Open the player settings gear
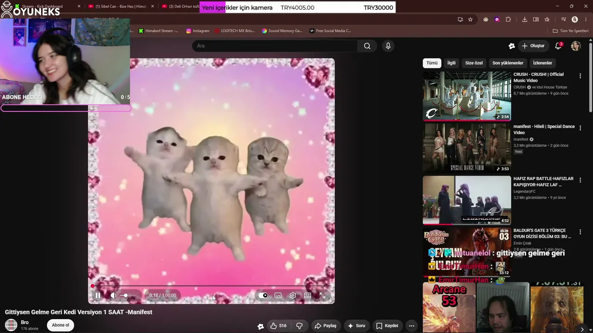This screenshot has height=333, width=593. pos(293,295)
